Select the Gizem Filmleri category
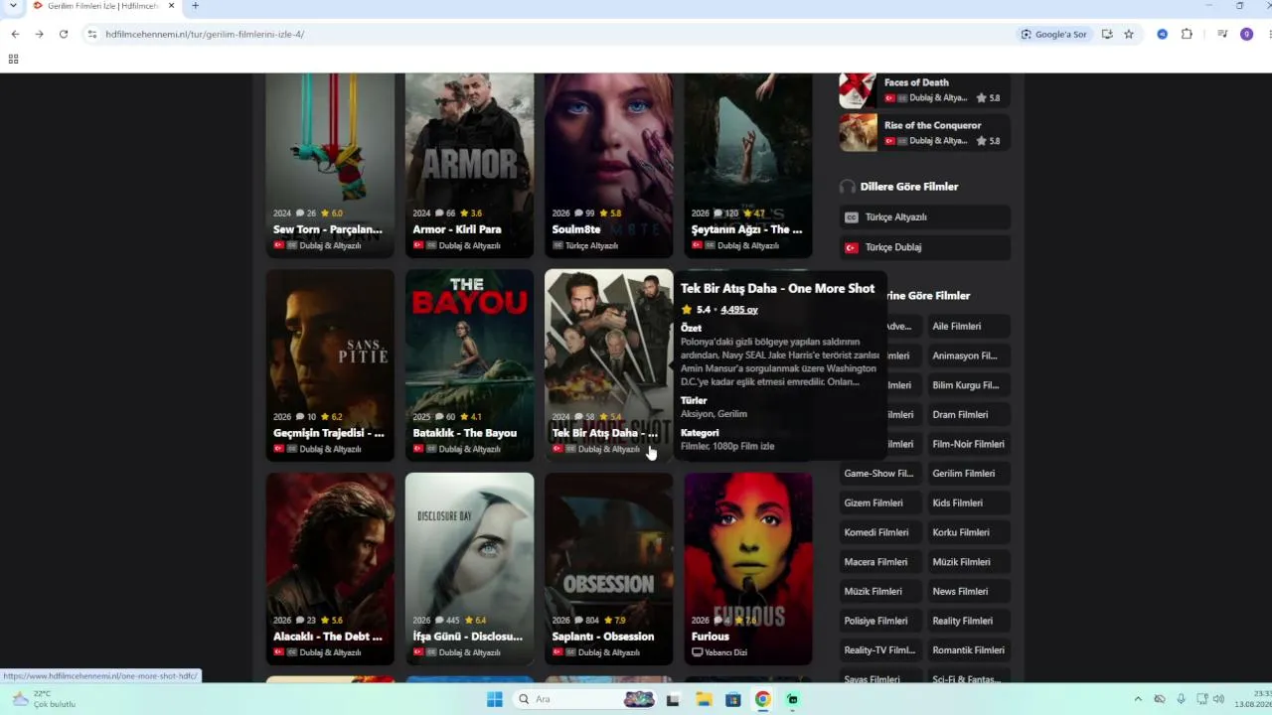 point(879,503)
